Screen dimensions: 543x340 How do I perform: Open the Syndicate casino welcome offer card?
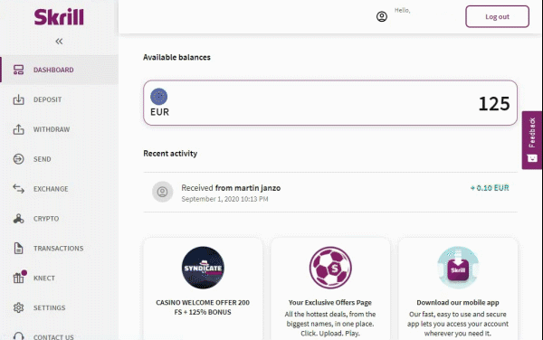tap(203, 288)
